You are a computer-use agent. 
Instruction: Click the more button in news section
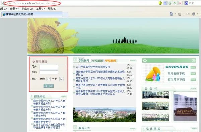coord(133,60)
